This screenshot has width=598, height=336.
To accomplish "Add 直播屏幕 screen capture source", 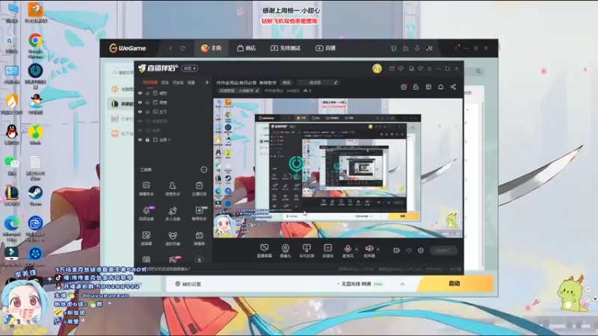I will pos(265,251).
